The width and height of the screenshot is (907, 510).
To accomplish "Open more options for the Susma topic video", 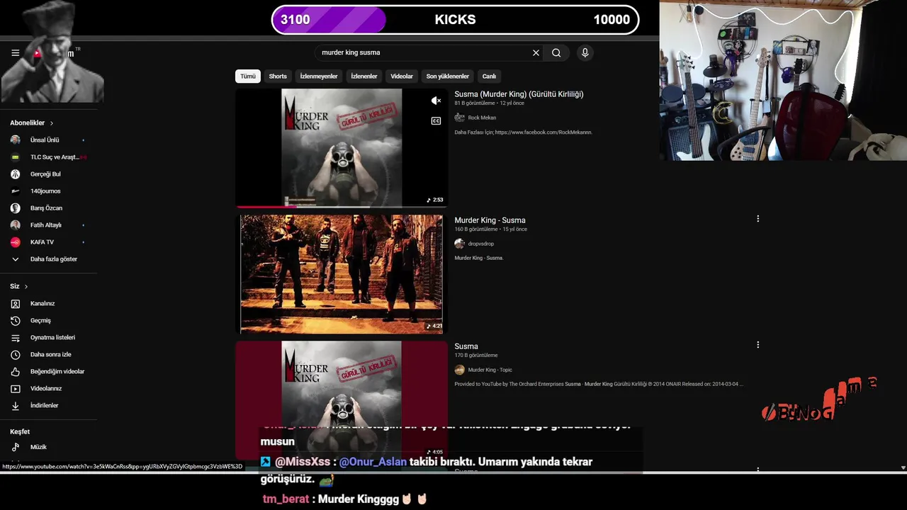I will pos(757,345).
